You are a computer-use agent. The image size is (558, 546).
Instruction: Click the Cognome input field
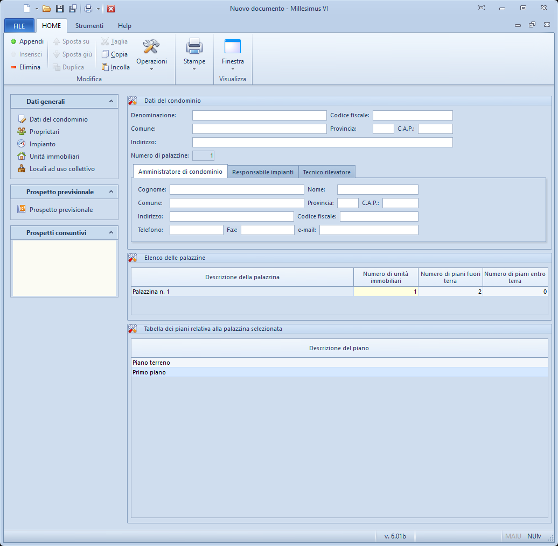tap(237, 190)
